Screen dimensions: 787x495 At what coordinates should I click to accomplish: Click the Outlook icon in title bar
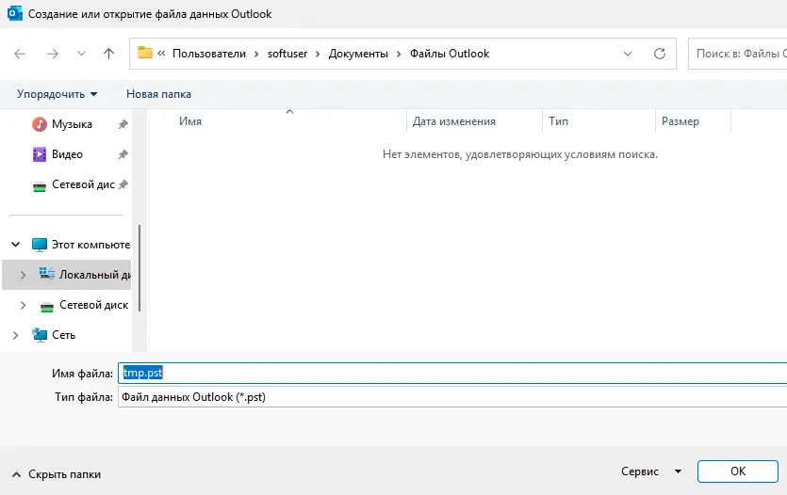tap(15, 13)
